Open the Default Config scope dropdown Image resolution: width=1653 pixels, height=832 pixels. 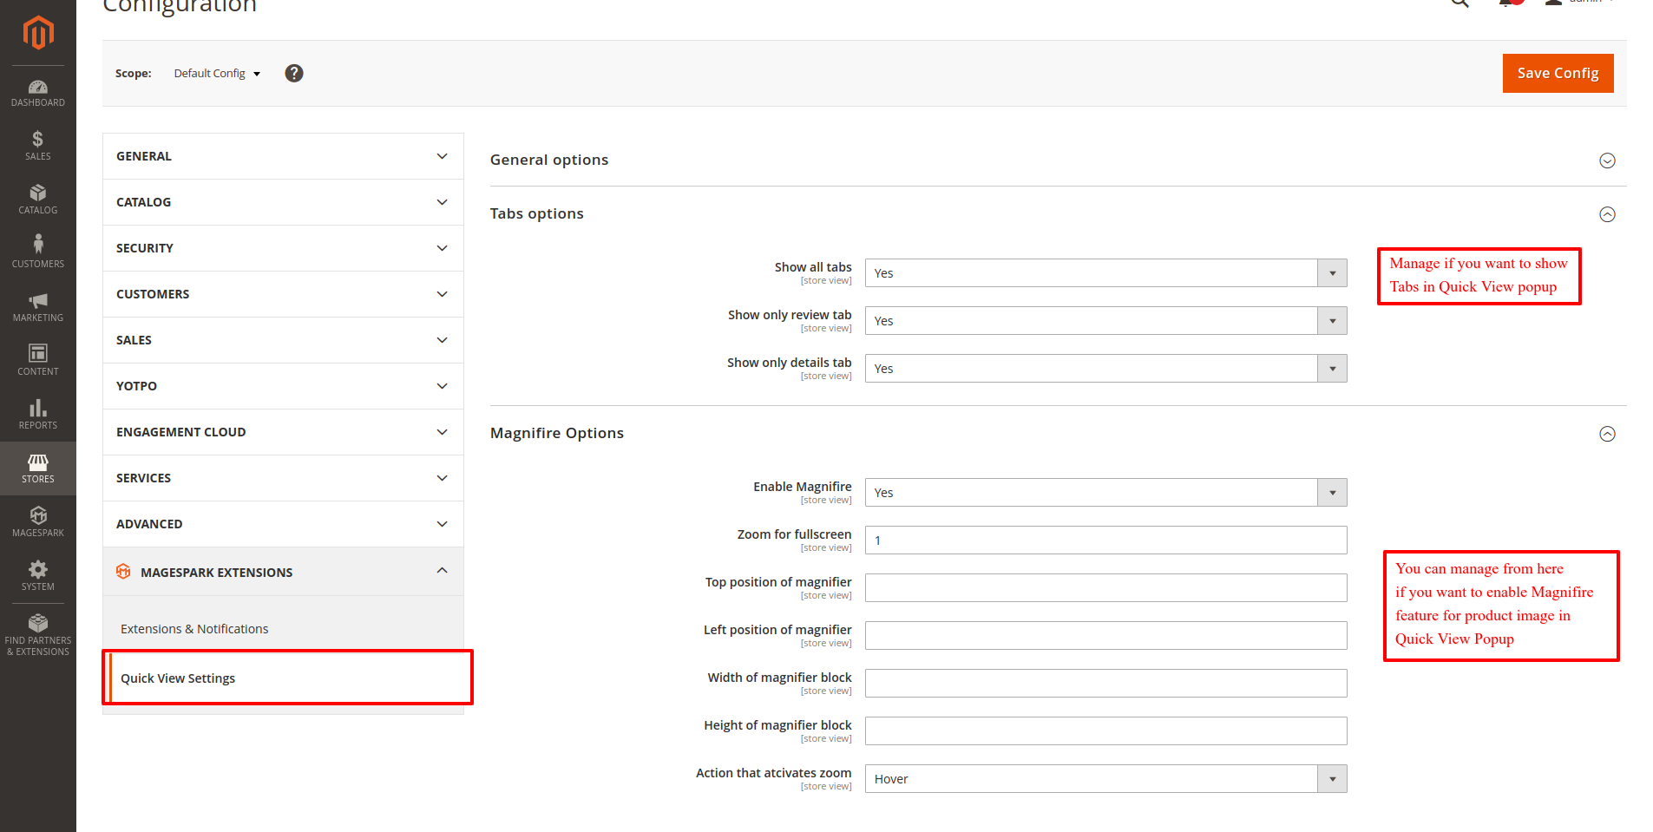click(217, 74)
